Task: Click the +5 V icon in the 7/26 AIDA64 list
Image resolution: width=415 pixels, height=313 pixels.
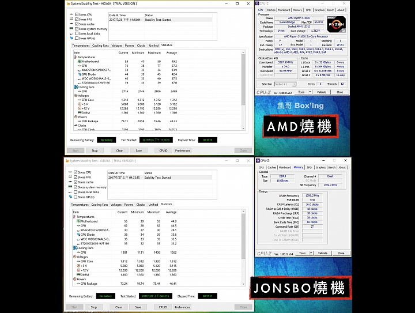Action: 80,104
